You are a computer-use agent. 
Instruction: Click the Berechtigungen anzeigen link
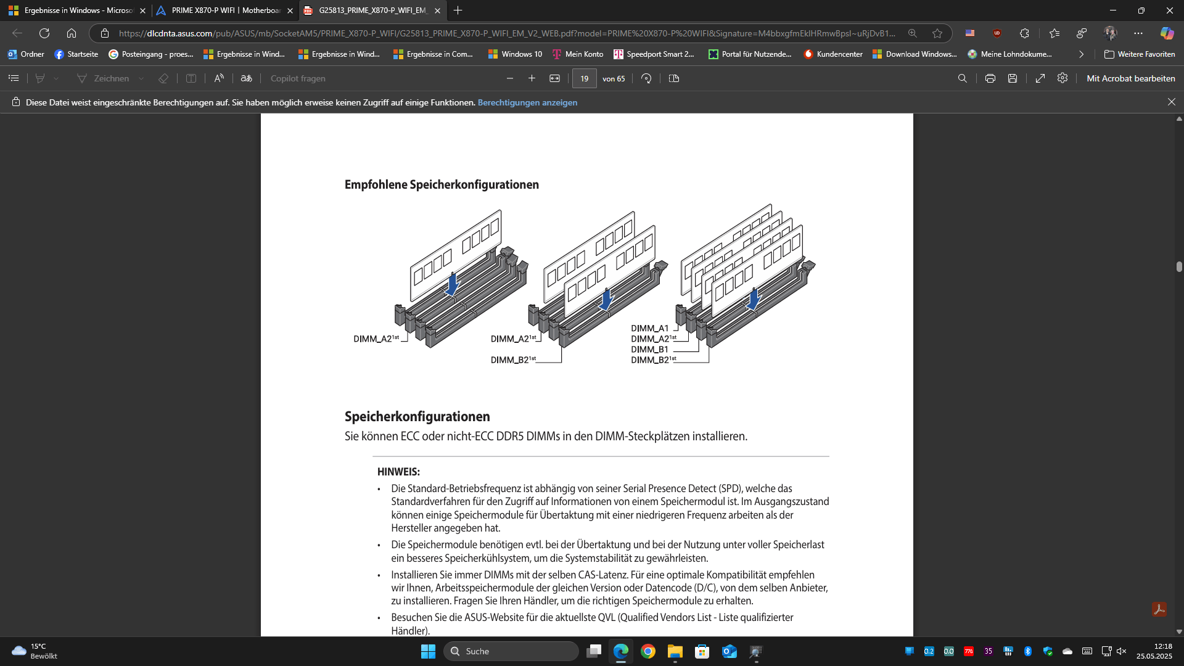[x=527, y=102]
